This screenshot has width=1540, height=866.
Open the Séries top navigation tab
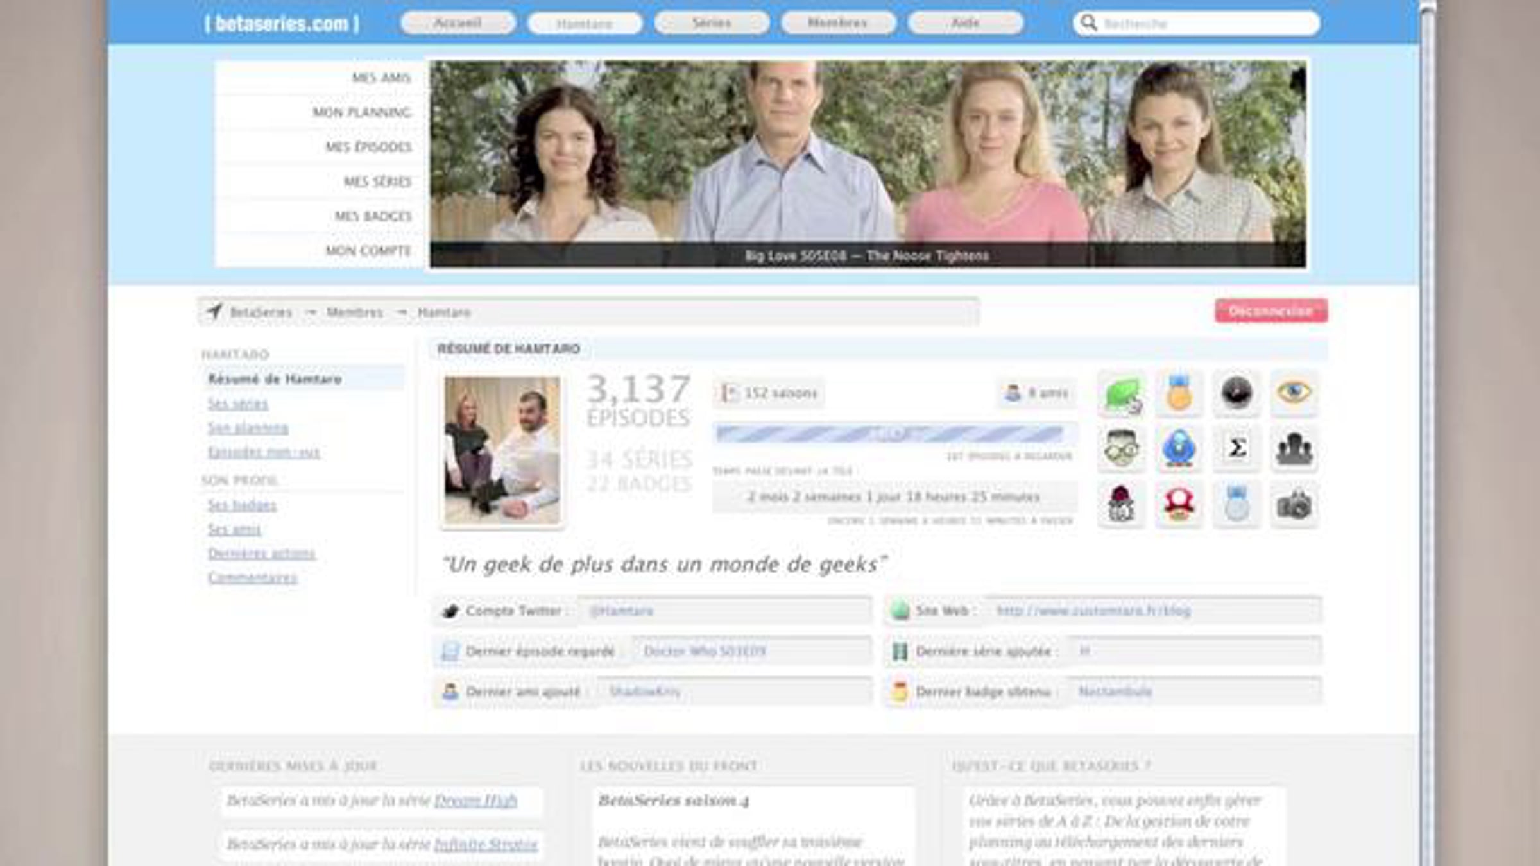pyautogui.click(x=712, y=23)
